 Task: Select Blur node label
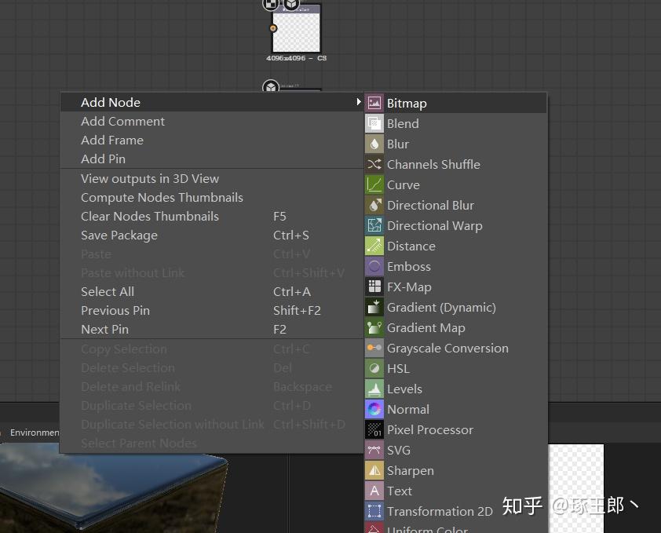398,144
